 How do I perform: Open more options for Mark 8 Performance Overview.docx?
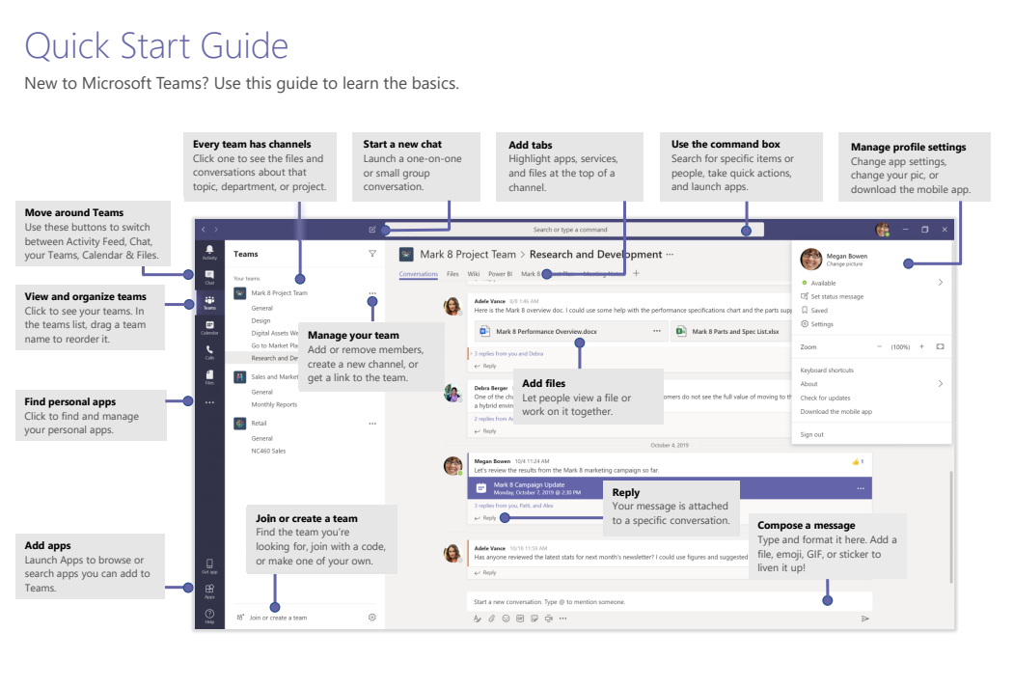point(656,331)
